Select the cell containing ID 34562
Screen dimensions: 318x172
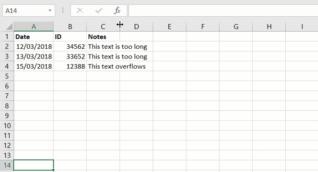pyautogui.click(x=70, y=47)
